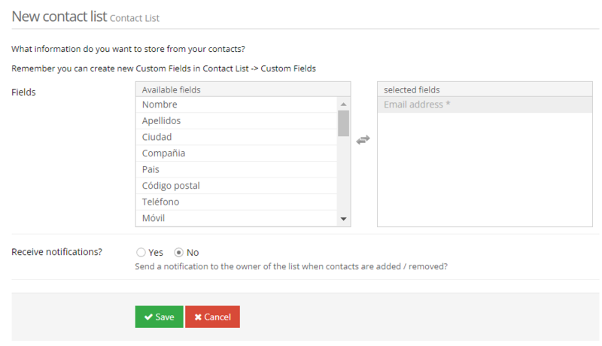
Task: Pick the Código postal field
Action: 171,186
